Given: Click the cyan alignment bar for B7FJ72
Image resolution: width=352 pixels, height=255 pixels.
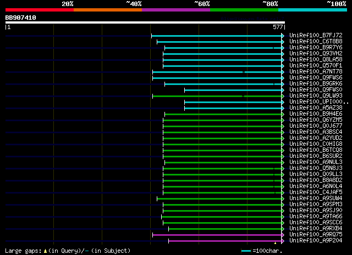Looking at the screenshot, I should 216,36.
